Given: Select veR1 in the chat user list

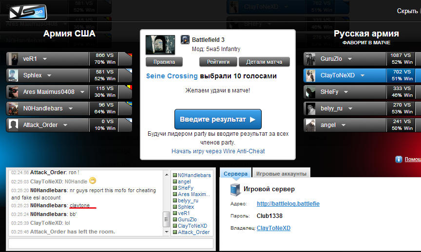Looking at the screenshot, I should [x=184, y=214].
